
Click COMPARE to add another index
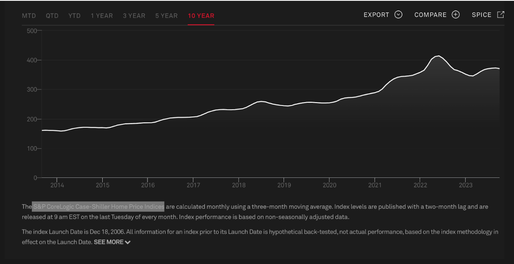[x=430, y=14]
